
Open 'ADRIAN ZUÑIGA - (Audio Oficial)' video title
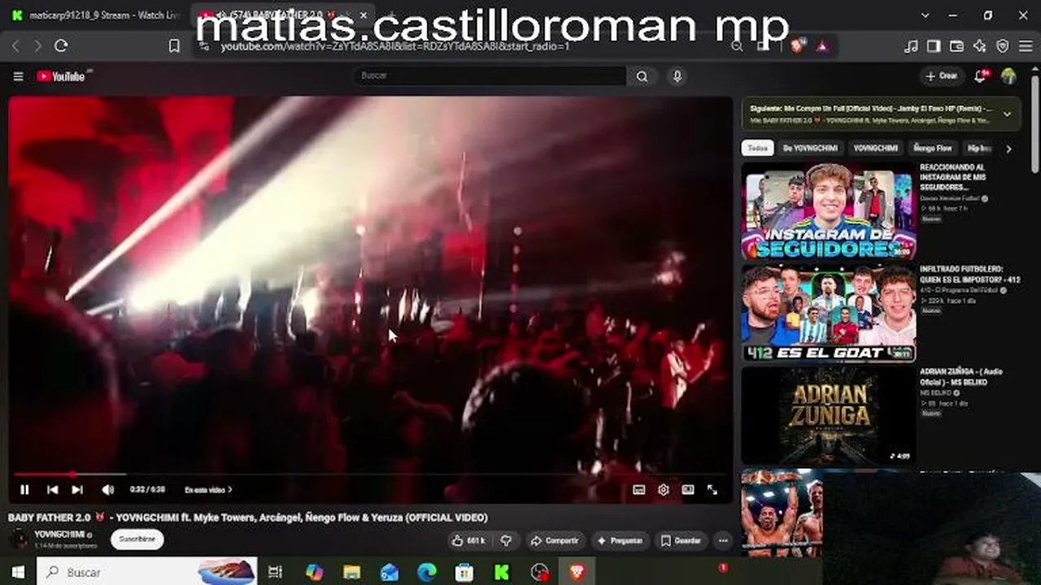tap(962, 377)
